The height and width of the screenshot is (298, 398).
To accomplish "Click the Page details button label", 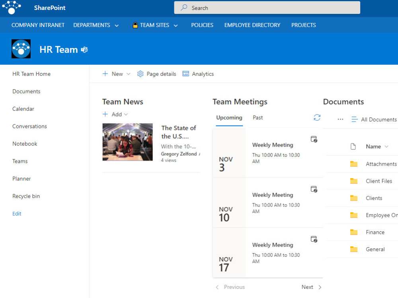I will [161, 74].
